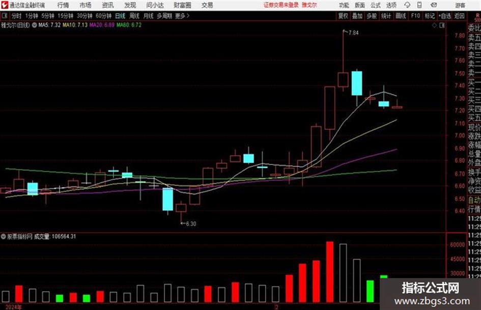The width and height of the screenshot is (481, 310).
Task: Click the tallest red volume bar
Action: 330,272
